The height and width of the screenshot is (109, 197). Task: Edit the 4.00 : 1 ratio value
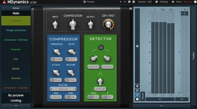(71, 59)
